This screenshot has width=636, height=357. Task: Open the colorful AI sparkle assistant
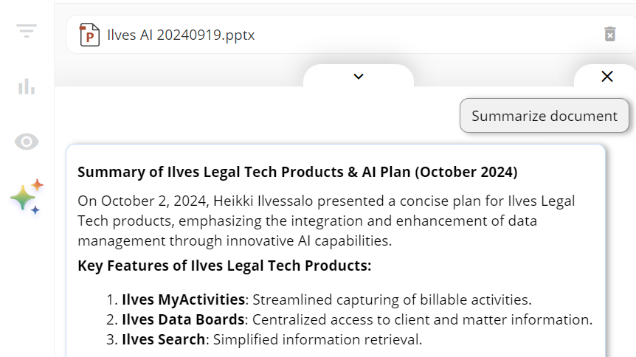click(x=27, y=197)
